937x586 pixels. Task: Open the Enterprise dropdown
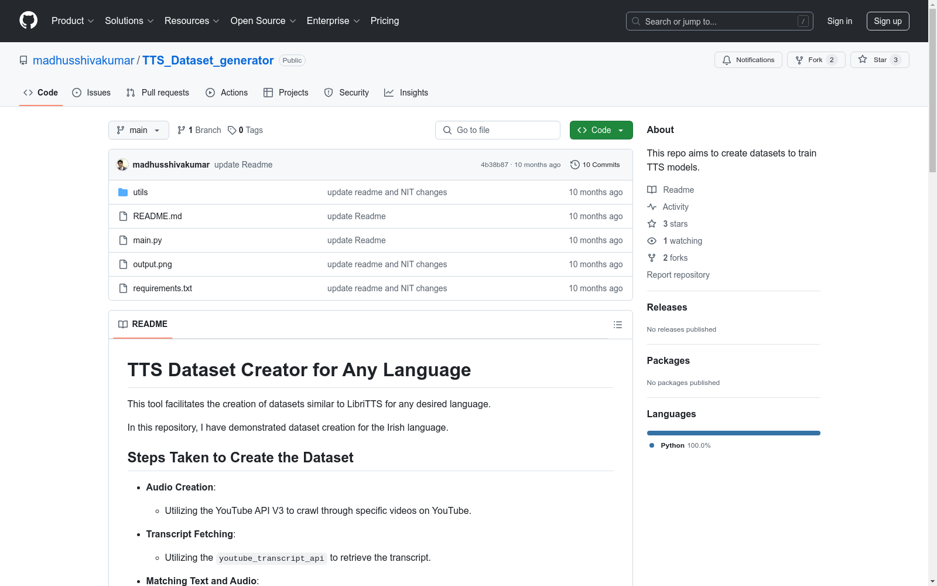(333, 21)
